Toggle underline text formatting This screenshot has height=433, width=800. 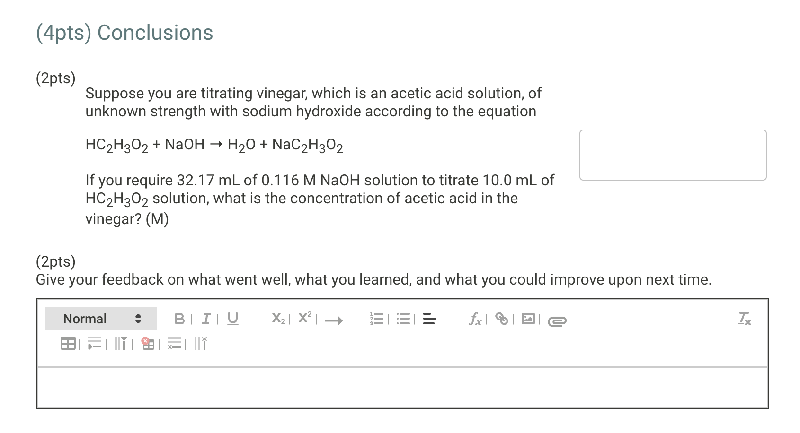point(231,319)
